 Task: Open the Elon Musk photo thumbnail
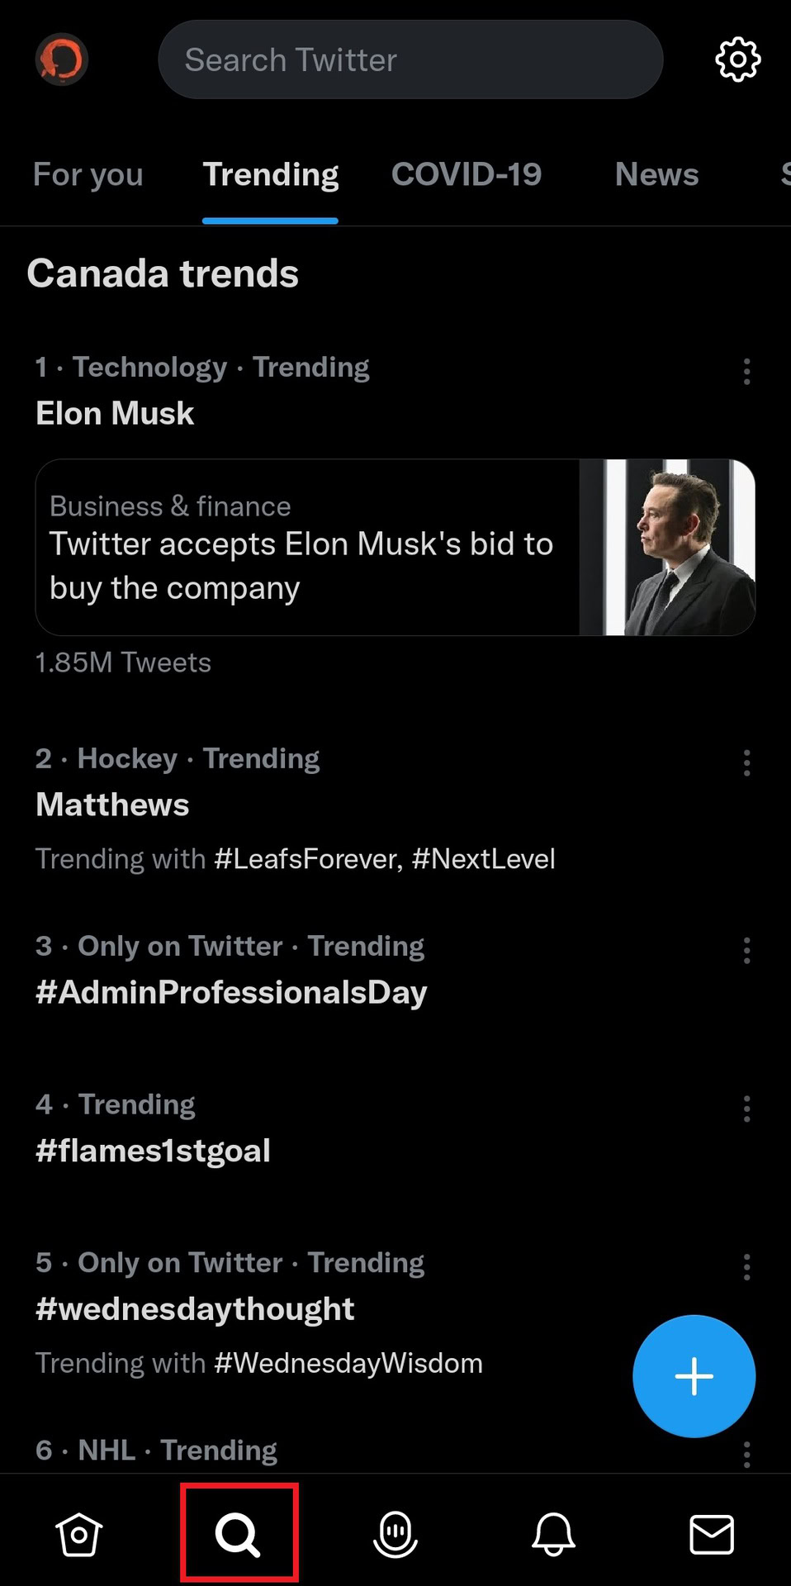(x=667, y=548)
